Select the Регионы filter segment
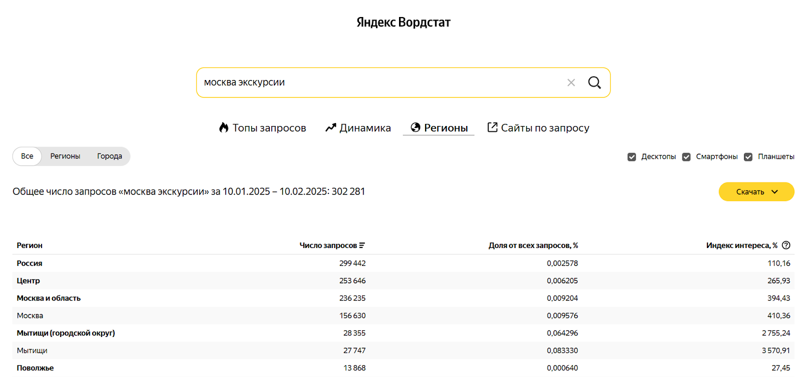 [65, 156]
